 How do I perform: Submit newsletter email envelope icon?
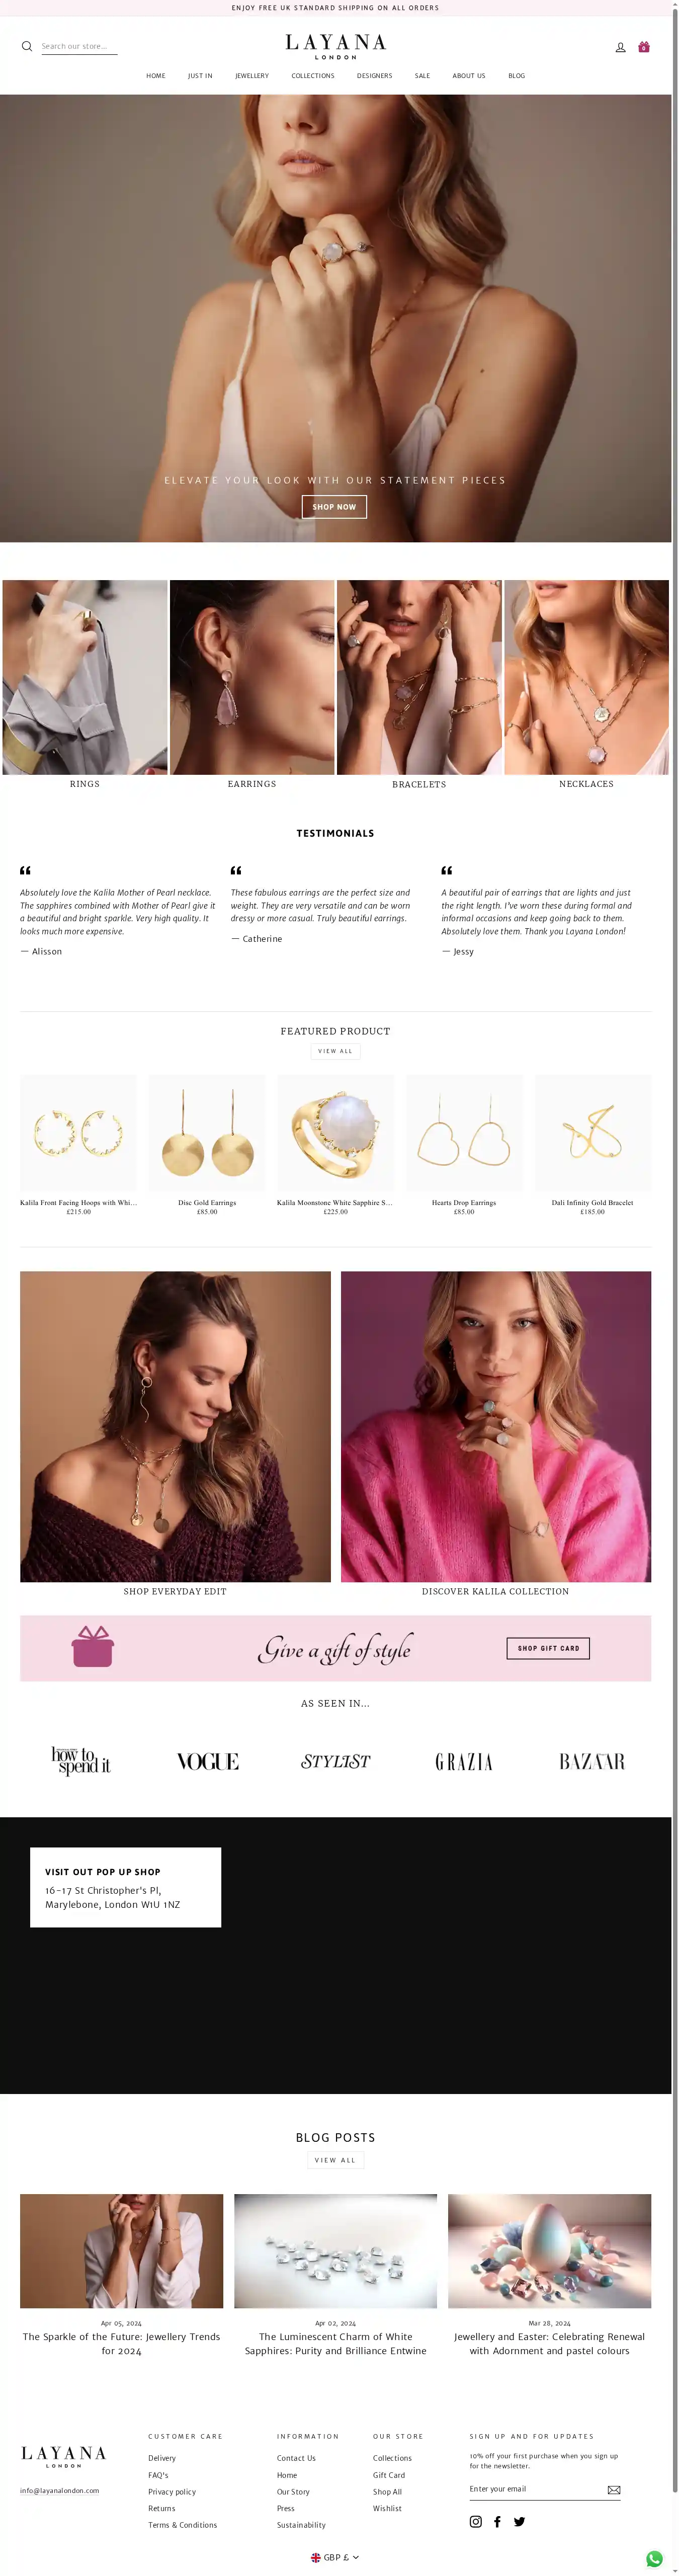tap(614, 2489)
